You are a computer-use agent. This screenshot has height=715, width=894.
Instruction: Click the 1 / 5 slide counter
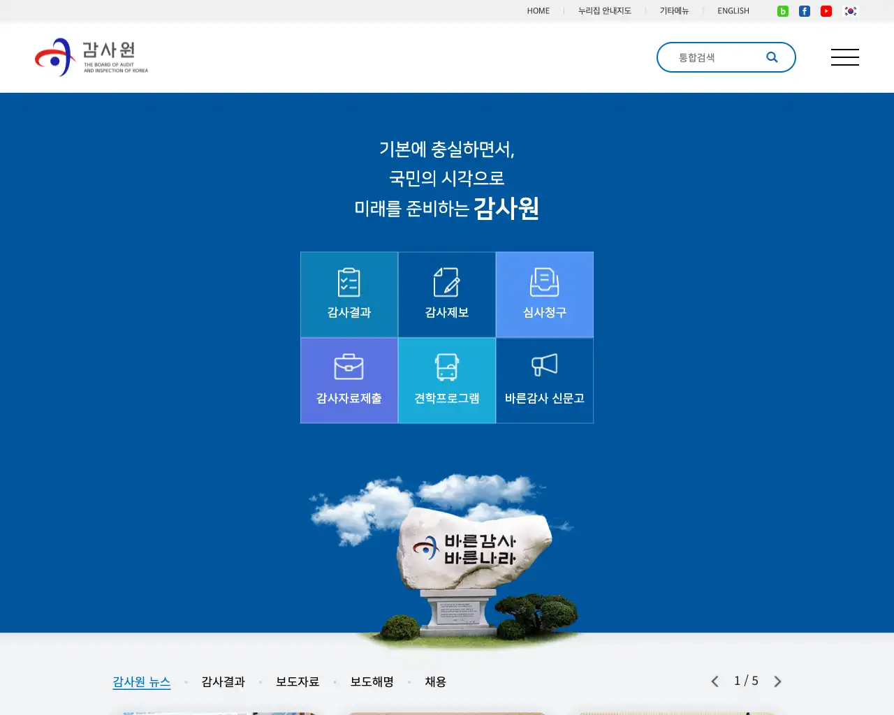pos(746,681)
